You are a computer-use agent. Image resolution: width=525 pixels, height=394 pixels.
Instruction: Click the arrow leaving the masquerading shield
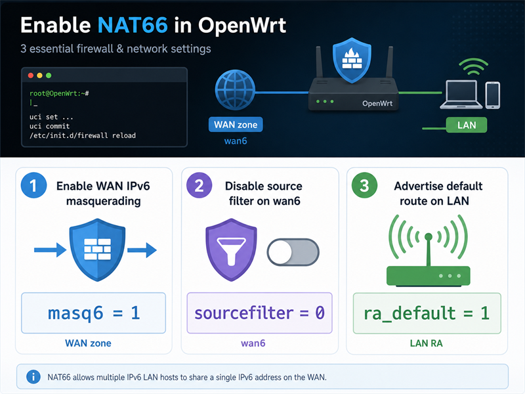click(x=142, y=250)
